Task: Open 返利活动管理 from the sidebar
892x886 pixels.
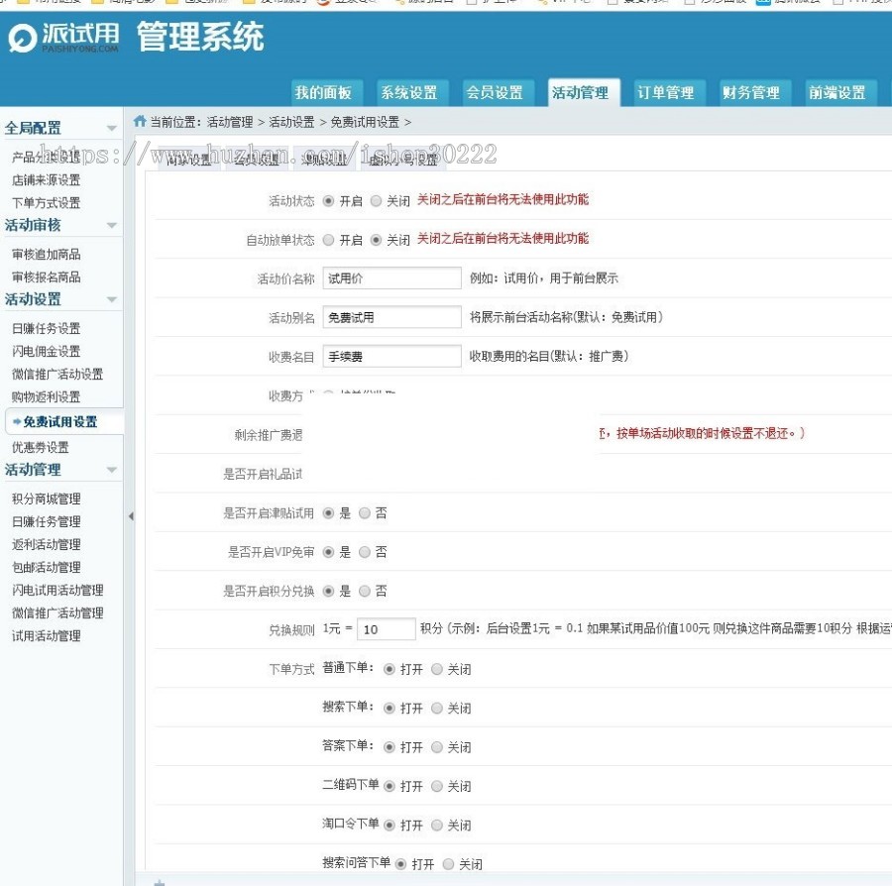Action: point(46,544)
